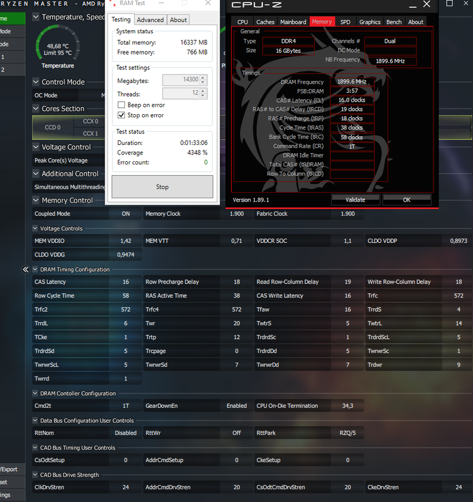Collapse Cores Section expander

(36, 109)
